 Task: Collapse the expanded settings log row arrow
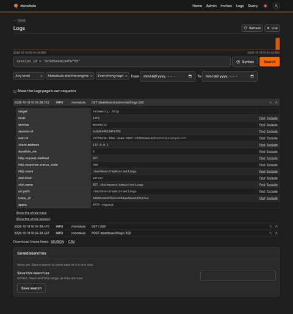277,103
